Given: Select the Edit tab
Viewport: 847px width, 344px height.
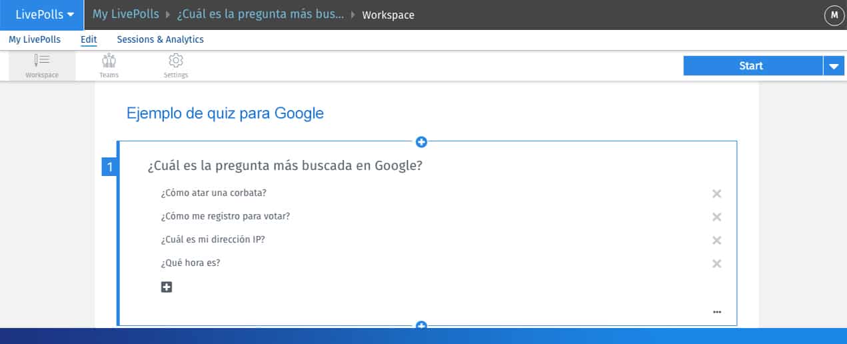Looking at the screenshot, I should pyautogui.click(x=89, y=39).
